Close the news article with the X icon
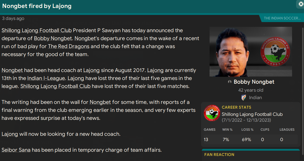Viewport: 304px width, 161px height. pyautogui.click(x=301, y=4)
